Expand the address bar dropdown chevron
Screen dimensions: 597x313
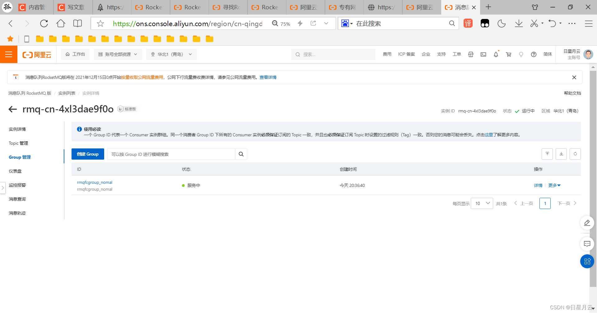click(x=326, y=23)
